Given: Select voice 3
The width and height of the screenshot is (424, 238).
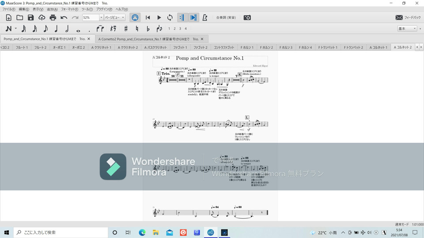Looking at the screenshot, I should (180, 29).
